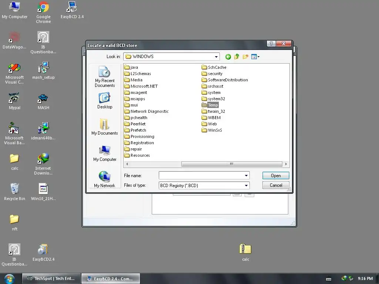Select the Media folder

(133, 80)
